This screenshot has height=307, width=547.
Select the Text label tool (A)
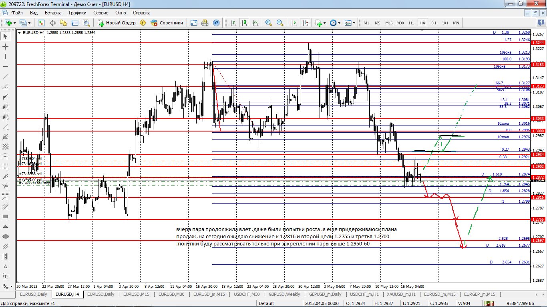pyautogui.click(x=6, y=267)
